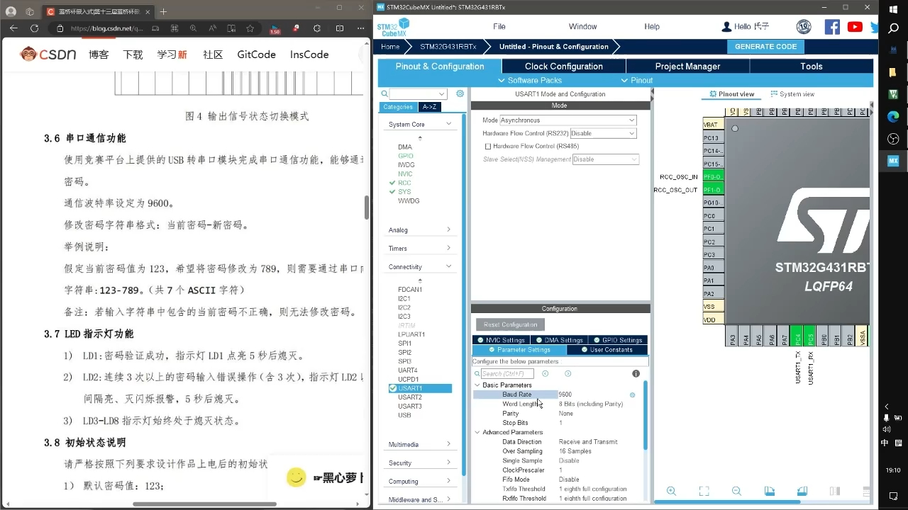Click the peripheral search magnifier icon

click(384, 93)
